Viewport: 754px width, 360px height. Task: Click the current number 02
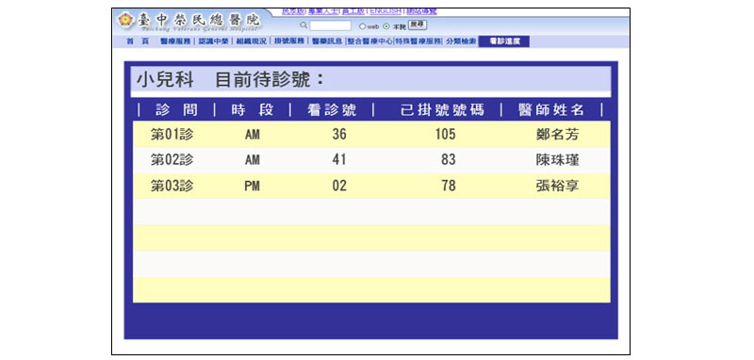[339, 186]
